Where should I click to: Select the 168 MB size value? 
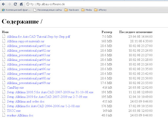[x=107, y=41]
